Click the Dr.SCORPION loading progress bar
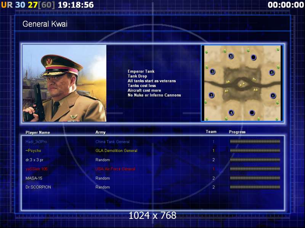 (255, 187)
